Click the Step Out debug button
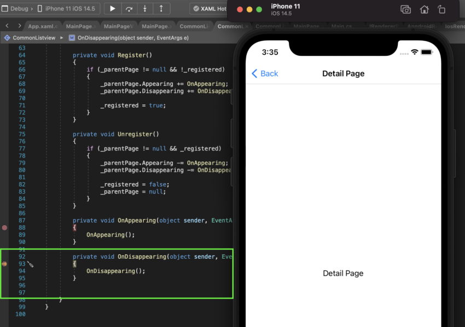 pos(161,9)
